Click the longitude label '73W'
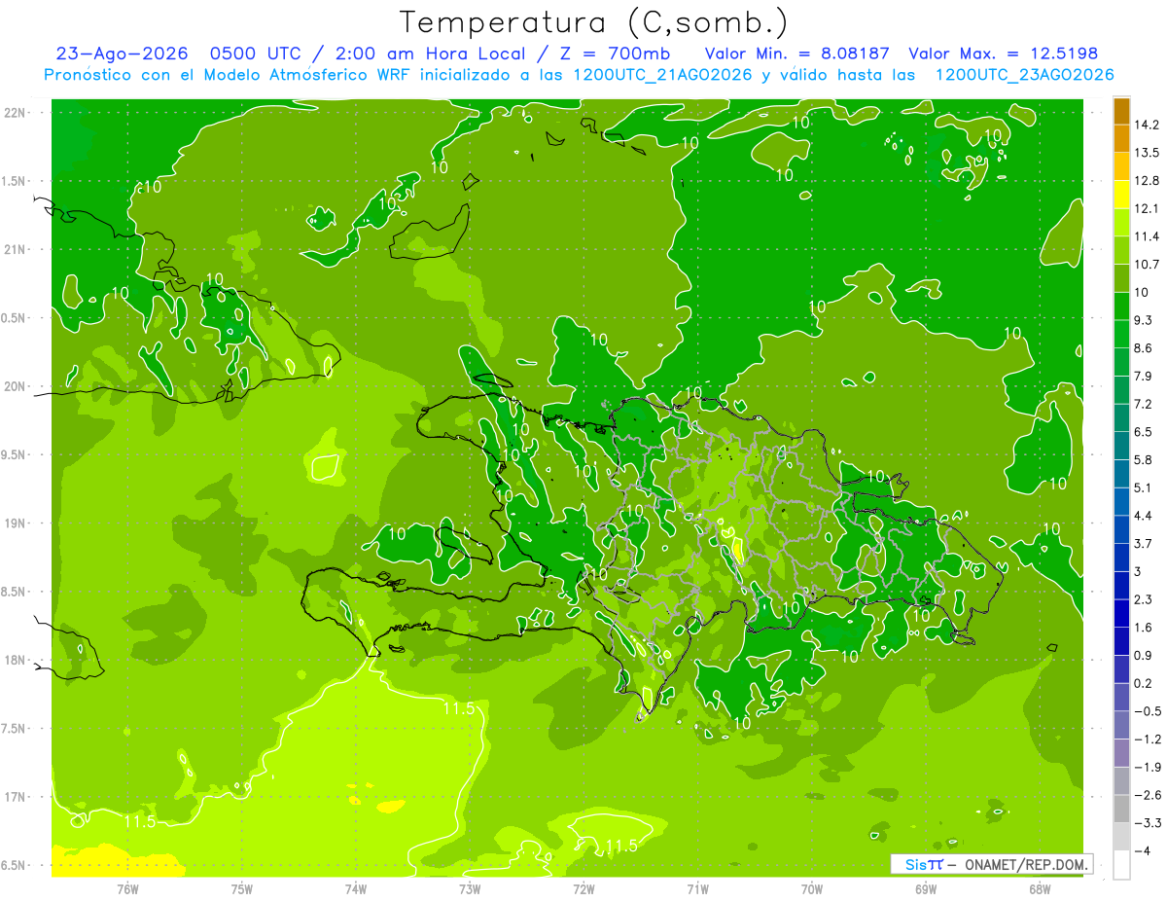This screenshot has width=1167, height=902. coord(470,888)
